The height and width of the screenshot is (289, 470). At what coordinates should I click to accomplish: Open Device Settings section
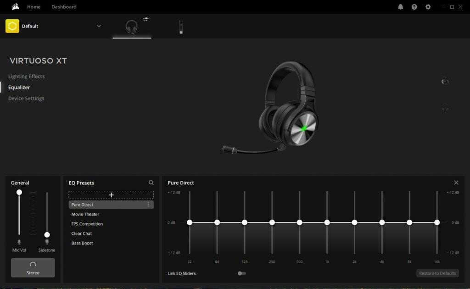point(26,98)
